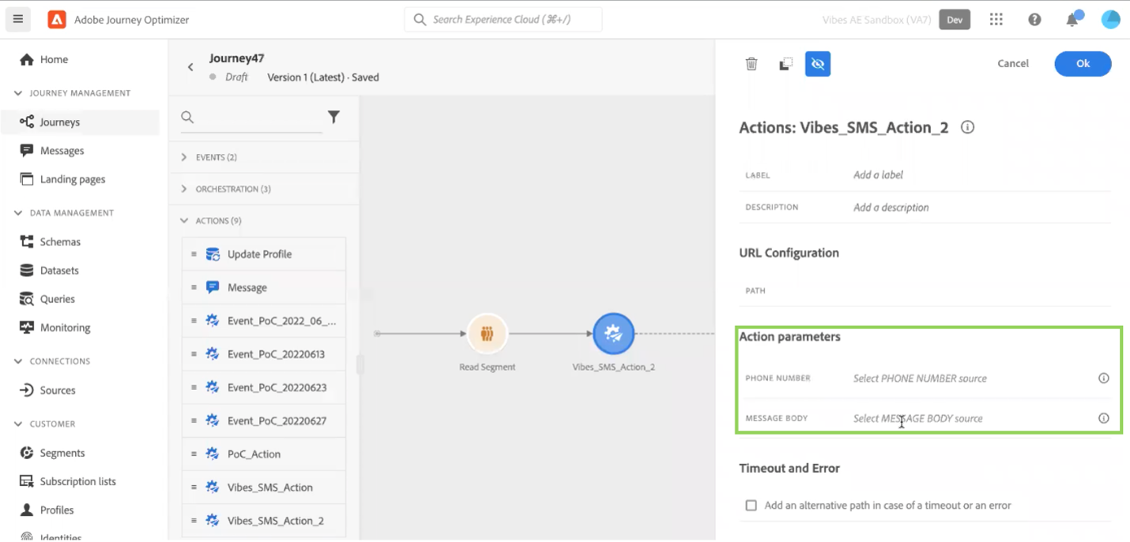
Task: Click the Cancel button
Action: point(1013,63)
